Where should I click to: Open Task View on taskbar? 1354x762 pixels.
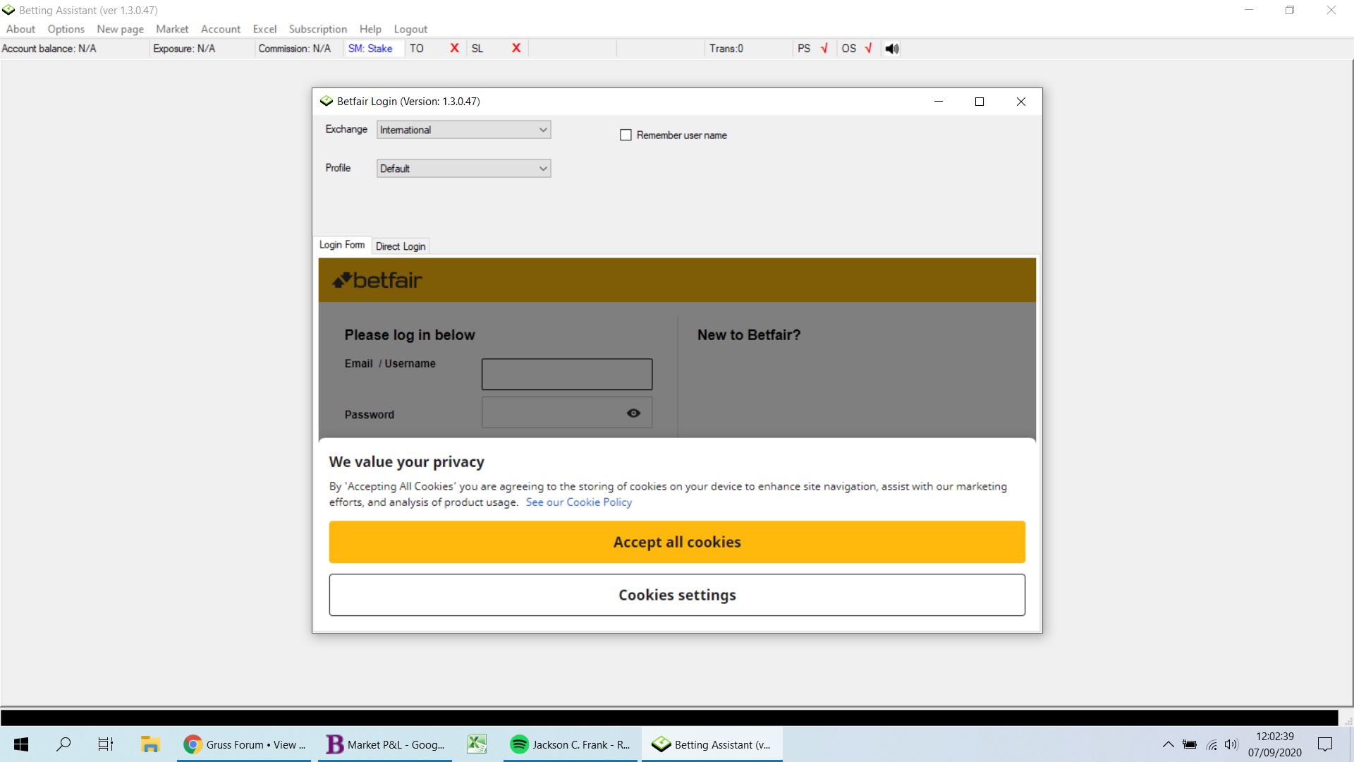pyautogui.click(x=106, y=744)
